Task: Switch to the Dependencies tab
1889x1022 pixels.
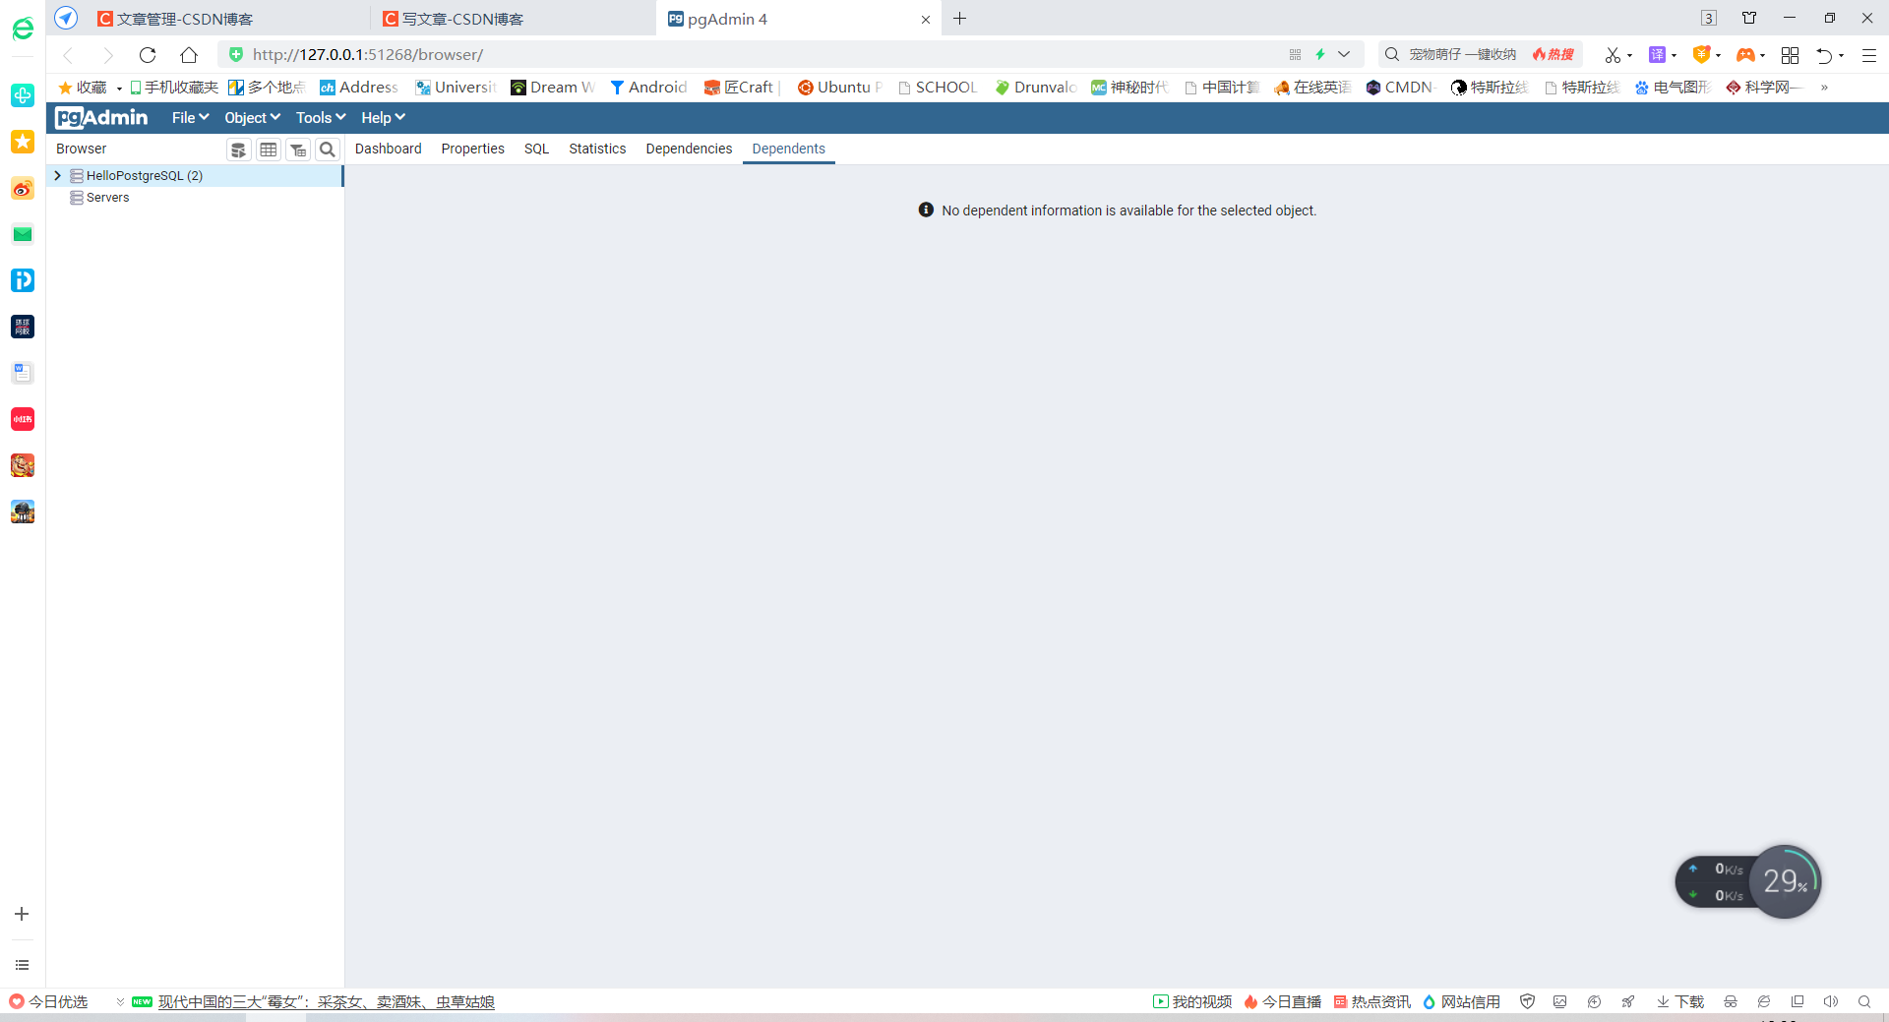Action: pos(689,149)
